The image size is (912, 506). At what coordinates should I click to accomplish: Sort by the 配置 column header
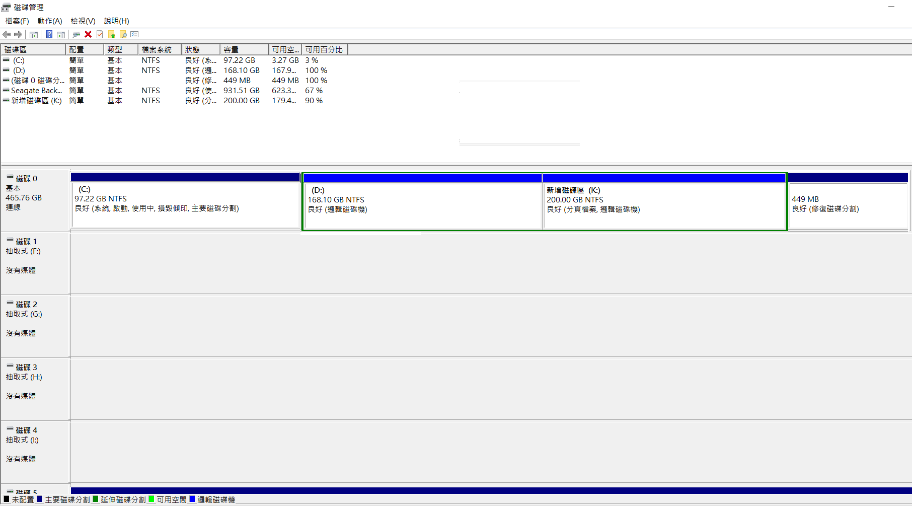pyautogui.click(x=85, y=49)
